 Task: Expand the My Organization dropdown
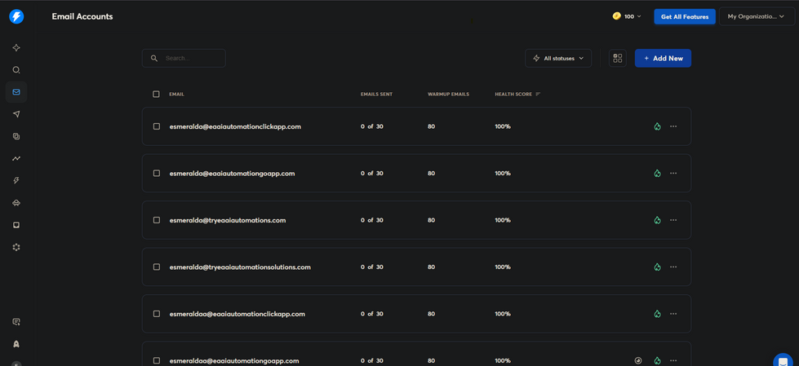(756, 16)
